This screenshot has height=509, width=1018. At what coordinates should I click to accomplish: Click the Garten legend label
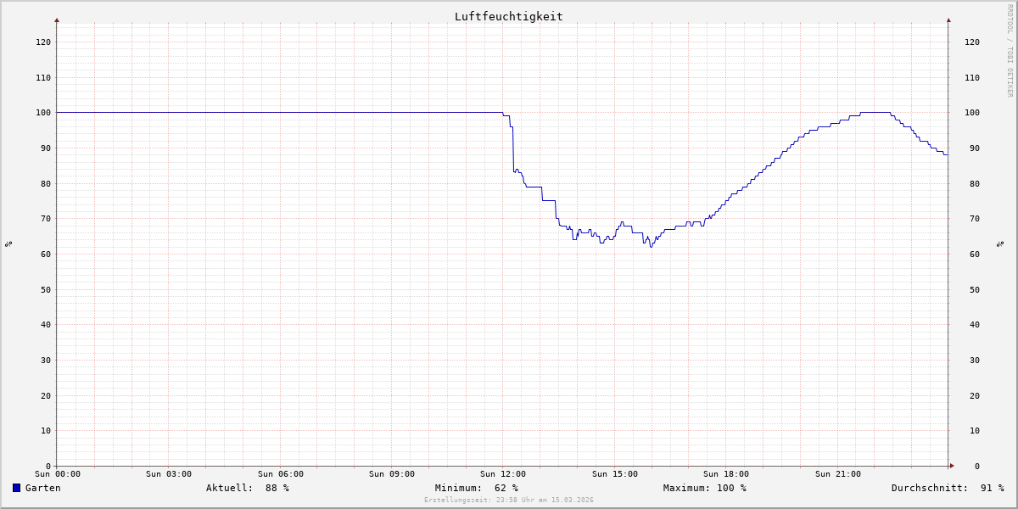pyautogui.click(x=42, y=488)
